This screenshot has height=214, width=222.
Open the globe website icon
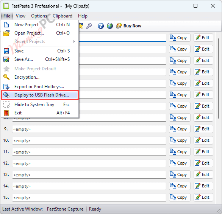[110, 26]
